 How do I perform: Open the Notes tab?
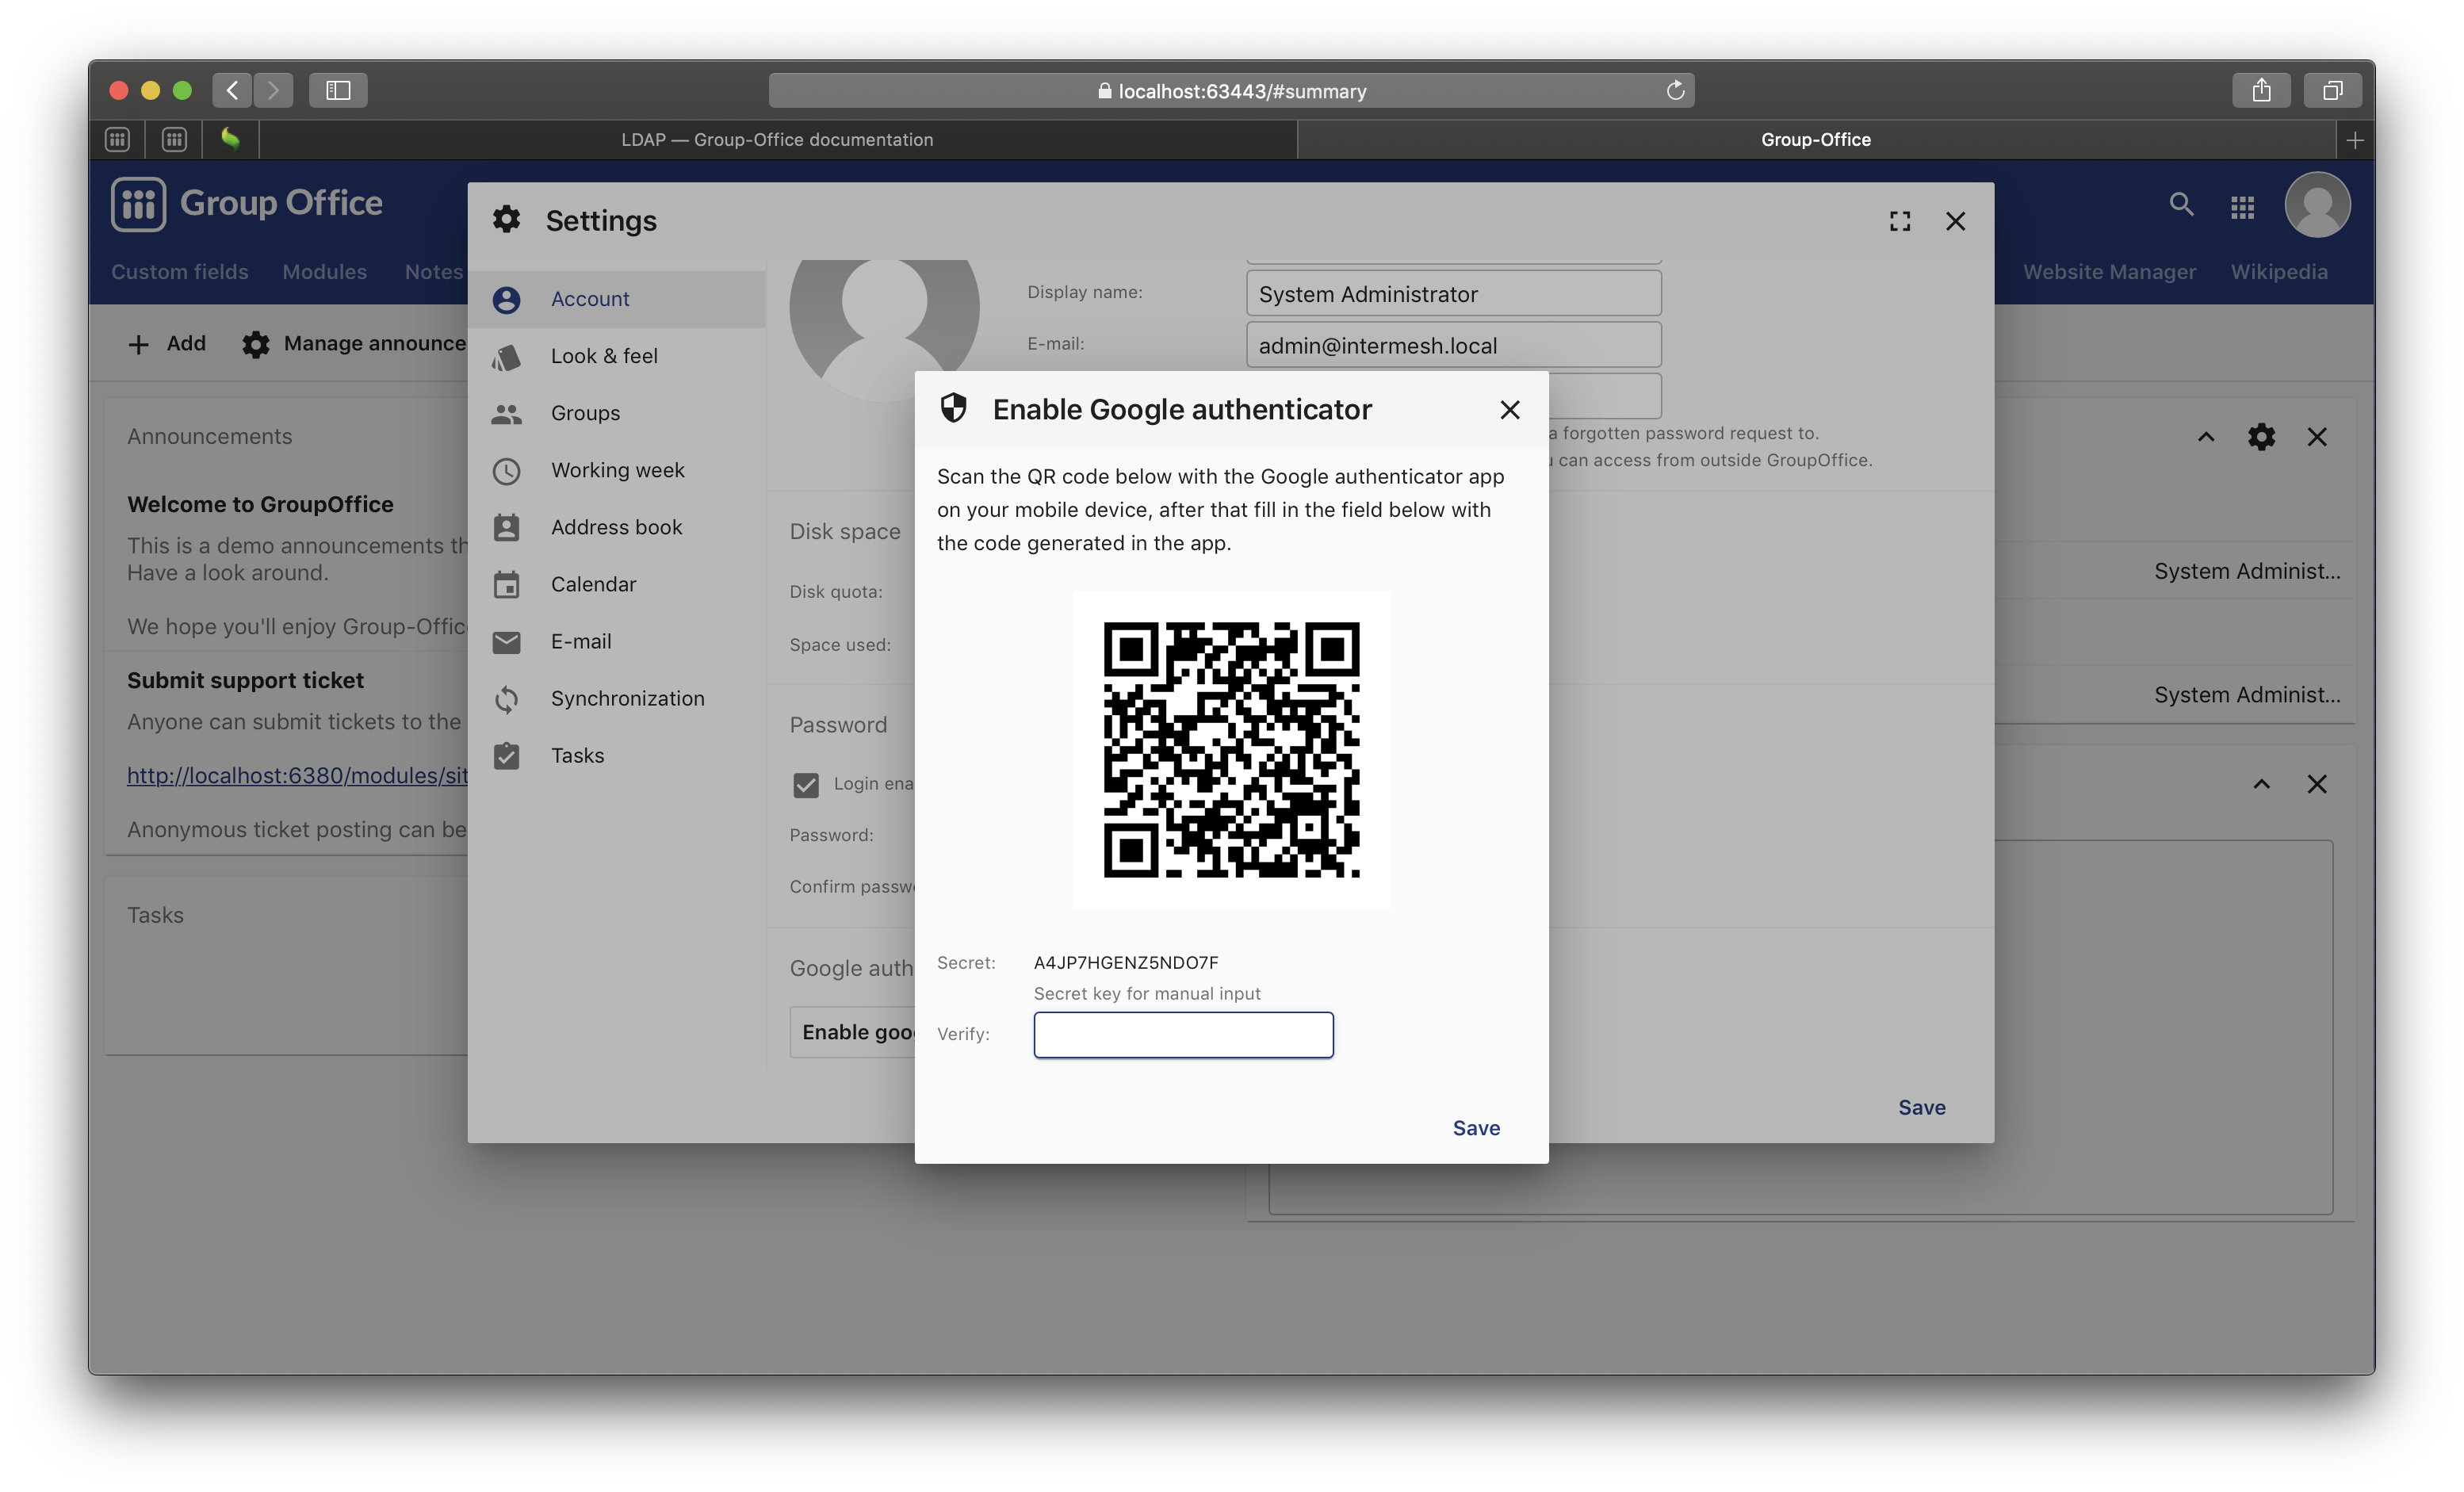(x=435, y=271)
